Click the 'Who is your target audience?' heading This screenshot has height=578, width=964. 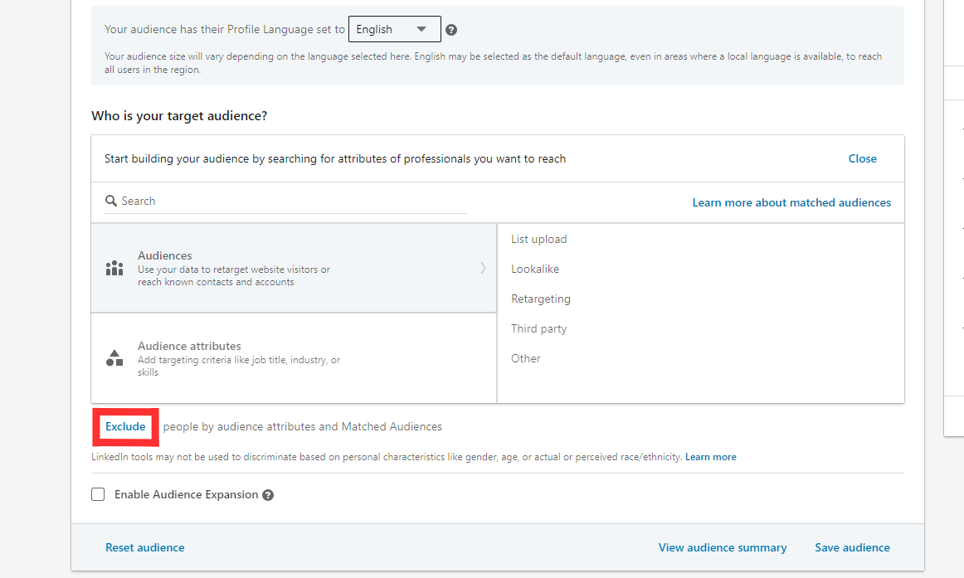179,116
